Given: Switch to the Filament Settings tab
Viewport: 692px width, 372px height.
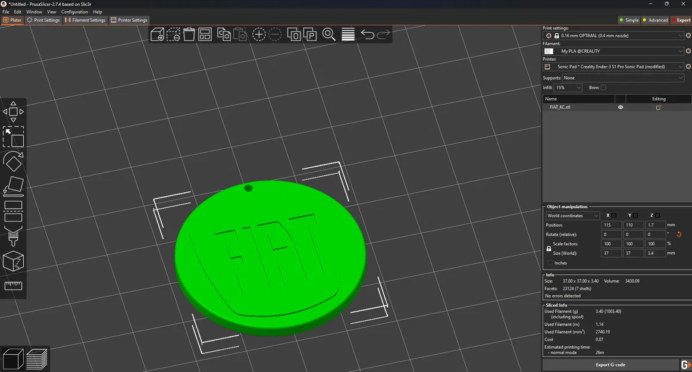Looking at the screenshot, I should tap(85, 20).
